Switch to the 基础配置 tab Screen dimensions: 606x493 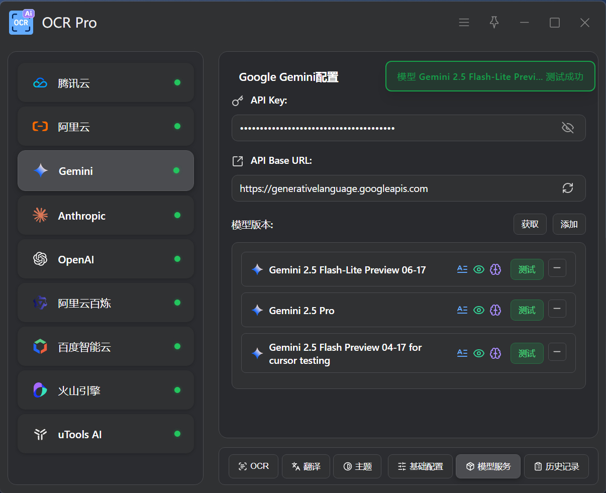click(x=420, y=466)
